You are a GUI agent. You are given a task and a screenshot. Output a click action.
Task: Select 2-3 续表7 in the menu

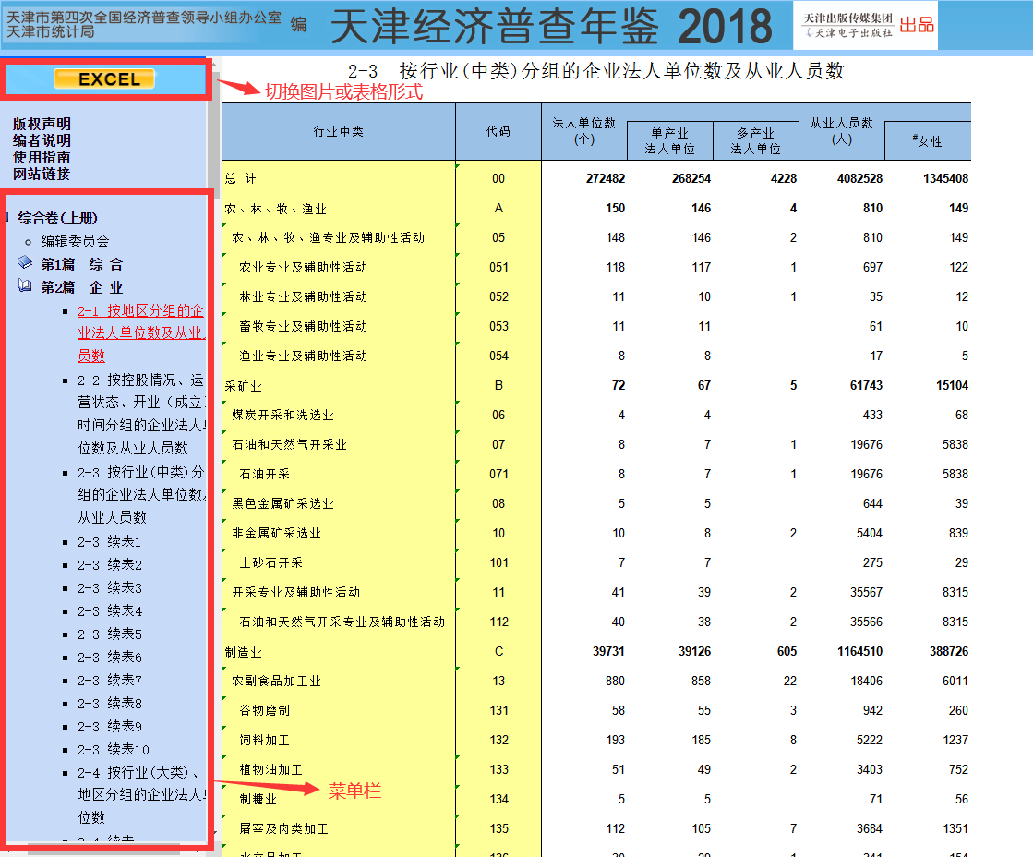point(109,681)
